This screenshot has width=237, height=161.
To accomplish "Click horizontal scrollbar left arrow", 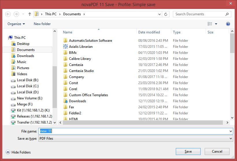I will [x=60, y=123].
